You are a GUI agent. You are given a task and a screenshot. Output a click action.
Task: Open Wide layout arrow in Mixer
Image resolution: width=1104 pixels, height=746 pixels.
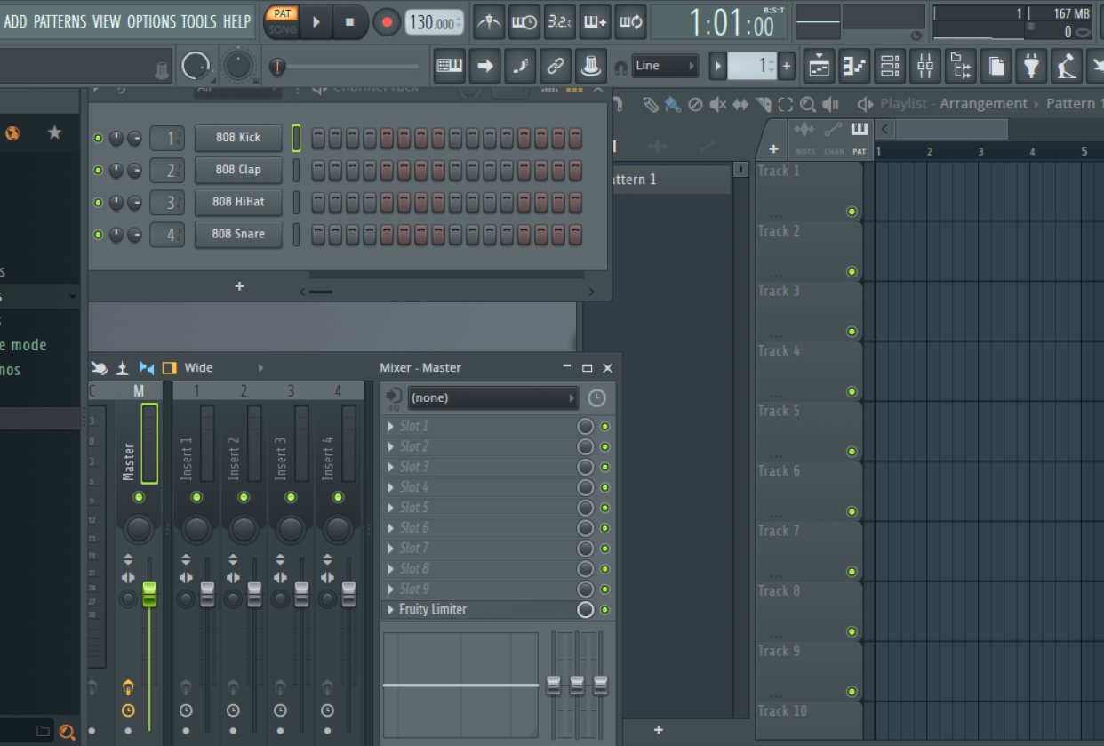point(260,368)
